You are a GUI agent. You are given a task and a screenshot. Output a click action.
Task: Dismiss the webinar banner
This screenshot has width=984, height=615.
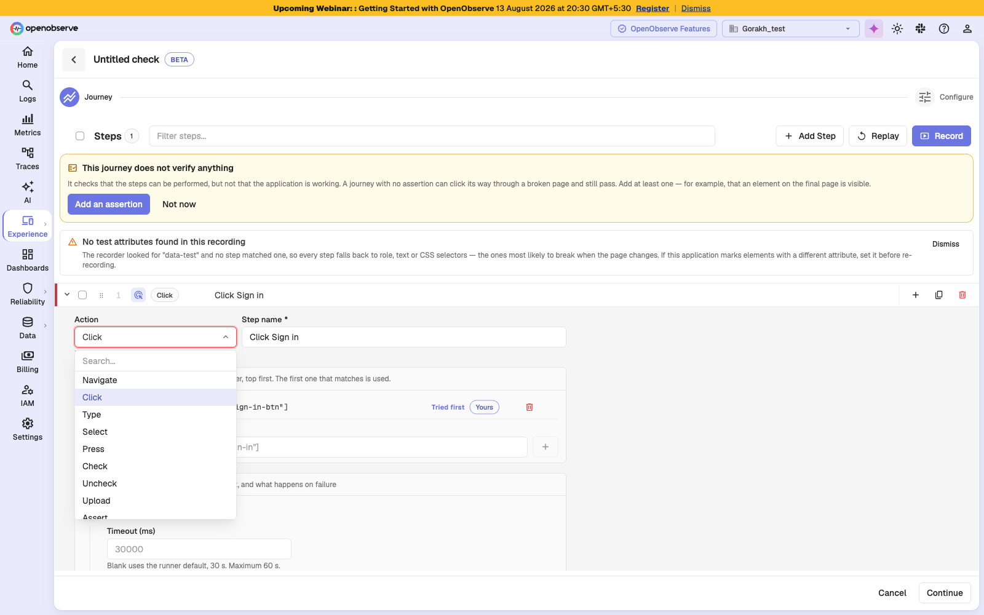[696, 9]
